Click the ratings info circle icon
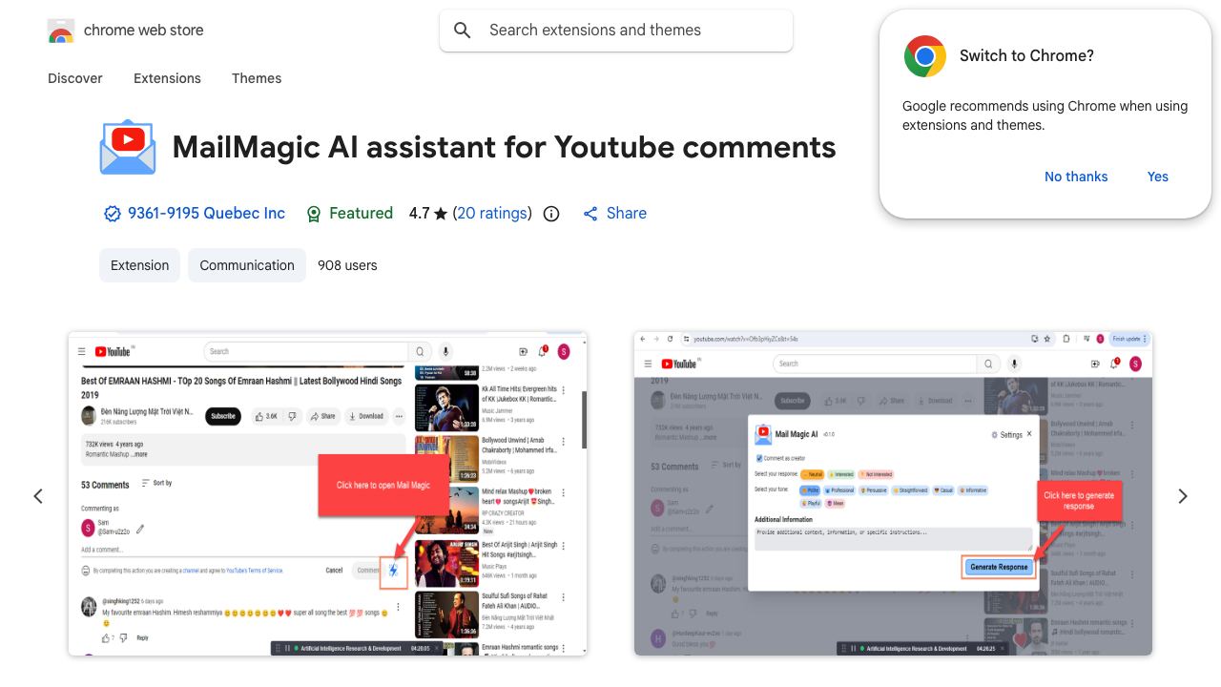The image size is (1221, 687). 551,214
